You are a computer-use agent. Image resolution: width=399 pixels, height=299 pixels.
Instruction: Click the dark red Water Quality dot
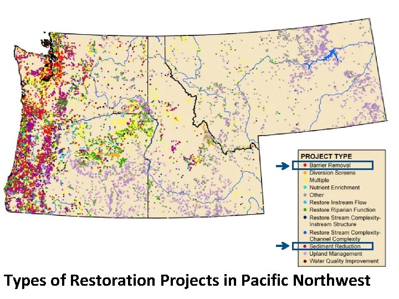(305, 261)
